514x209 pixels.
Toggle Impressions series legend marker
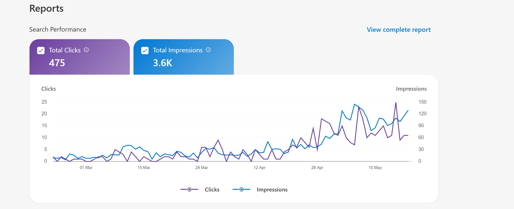pyautogui.click(x=241, y=190)
